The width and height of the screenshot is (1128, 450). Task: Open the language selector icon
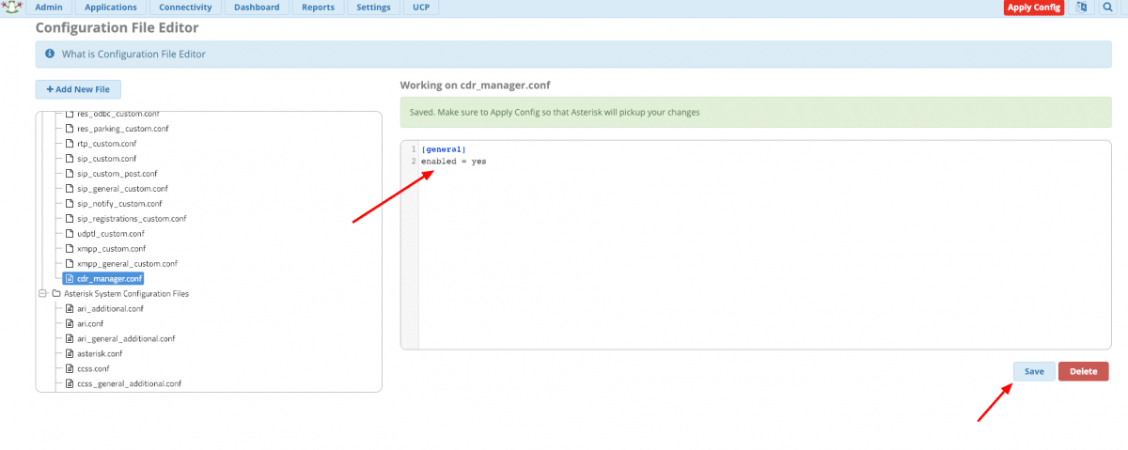click(x=1082, y=8)
